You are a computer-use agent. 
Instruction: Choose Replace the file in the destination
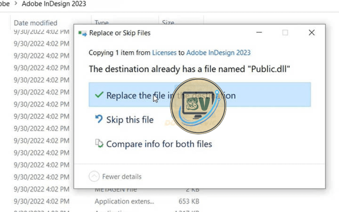[170, 95]
